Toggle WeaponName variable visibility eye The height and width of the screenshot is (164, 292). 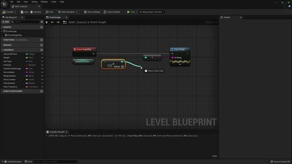coord(42,76)
